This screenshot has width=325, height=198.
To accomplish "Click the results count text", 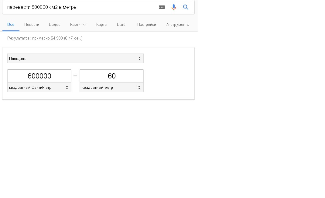I will (x=45, y=38).
